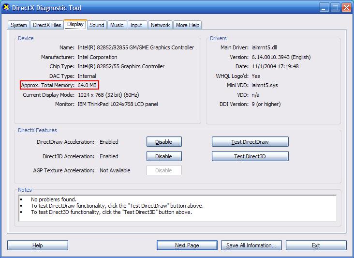Click the DDI Version value 9 (or higher)

point(266,104)
